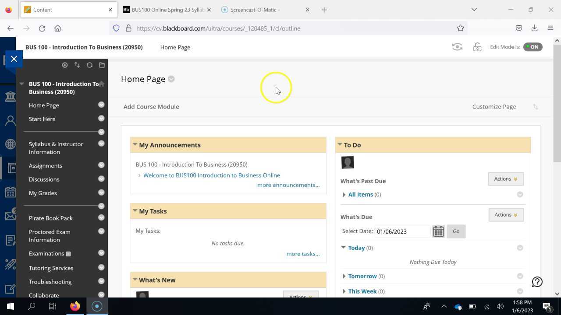Refresh the course menu
This screenshot has width=561, height=315.
[x=89, y=65]
